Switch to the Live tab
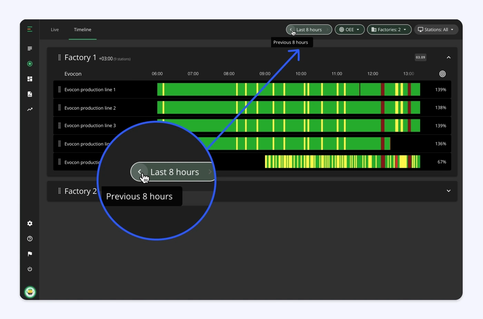 [55, 30]
